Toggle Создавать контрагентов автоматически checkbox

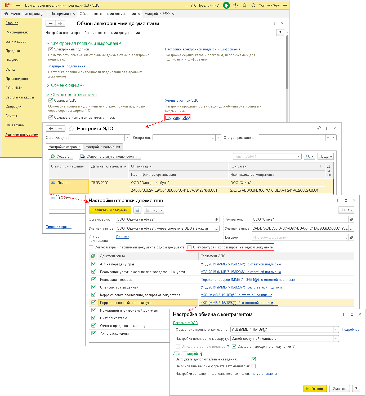point(51,117)
